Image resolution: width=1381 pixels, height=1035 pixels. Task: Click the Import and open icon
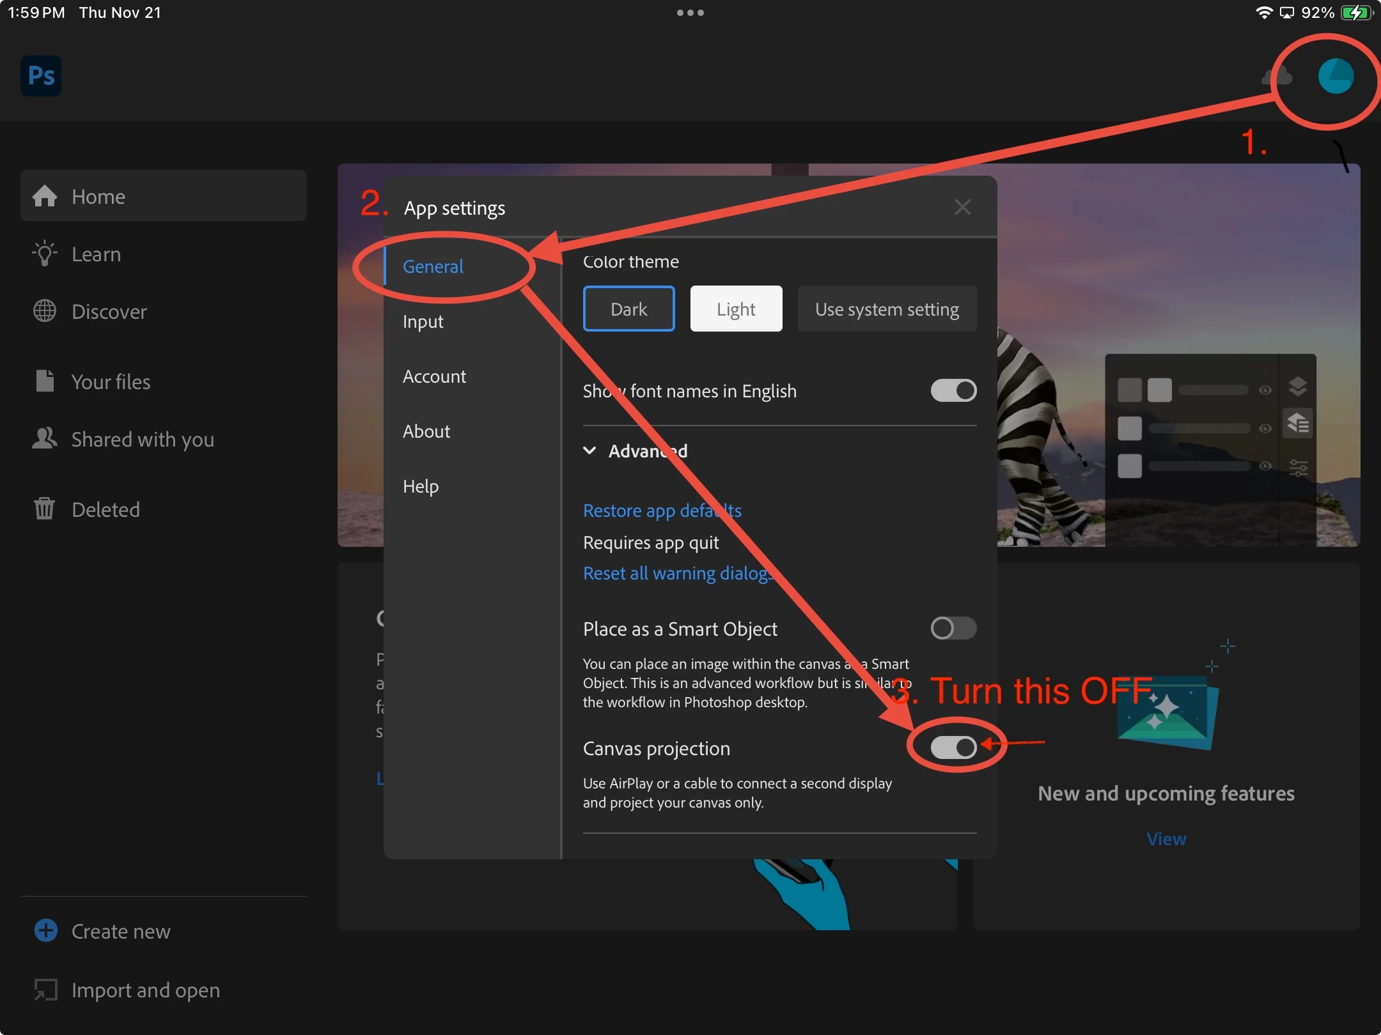pyautogui.click(x=46, y=990)
